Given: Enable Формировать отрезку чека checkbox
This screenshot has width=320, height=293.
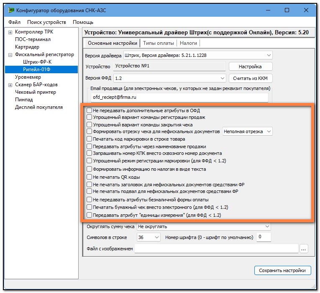Looking at the screenshot, I should [x=89, y=131].
